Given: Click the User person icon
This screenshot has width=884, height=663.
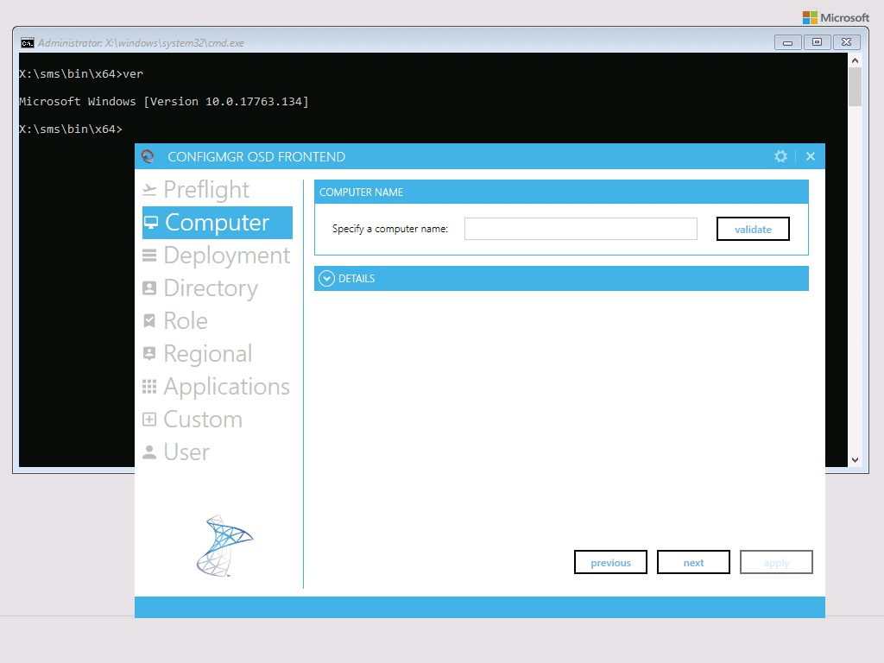Looking at the screenshot, I should pyautogui.click(x=149, y=451).
